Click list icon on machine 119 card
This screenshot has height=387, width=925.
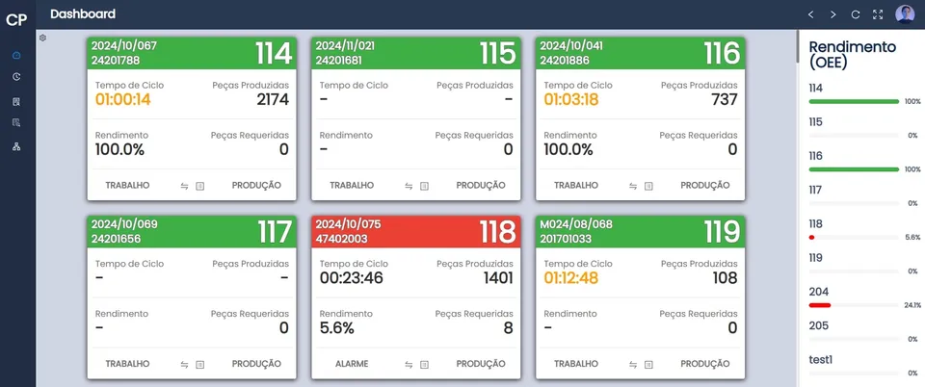648,365
